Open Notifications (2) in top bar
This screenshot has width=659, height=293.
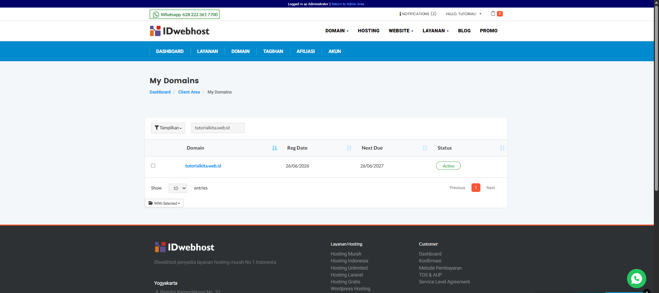[x=418, y=14]
